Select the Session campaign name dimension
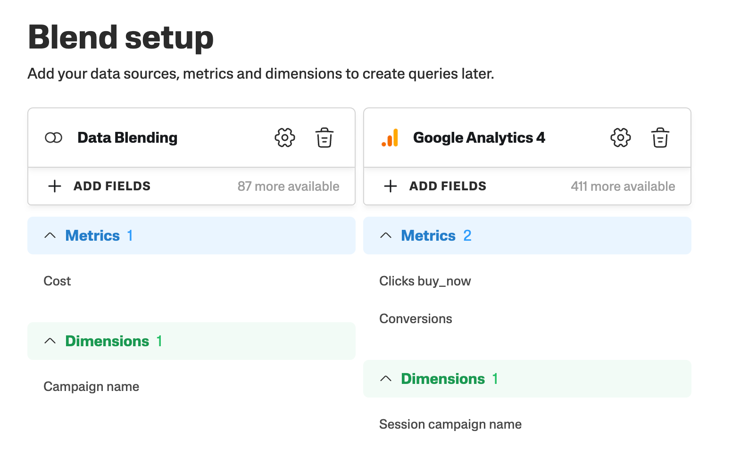Viewport: 732px width, 472px height. tap(450, 424)
